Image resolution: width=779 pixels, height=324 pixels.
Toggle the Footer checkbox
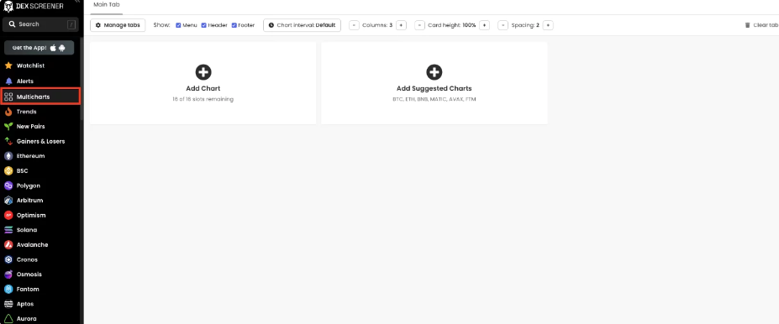(x=234, y=25)
